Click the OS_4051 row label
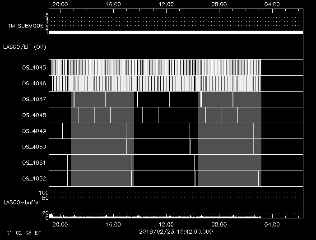316x240 pixels. (34, 163)
